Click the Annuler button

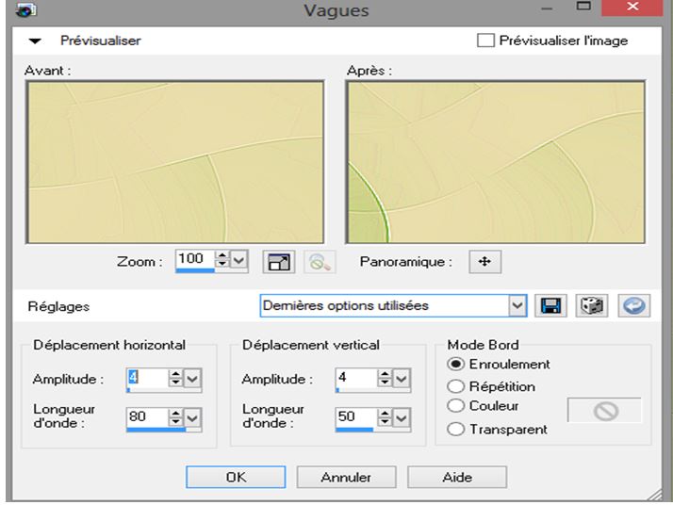(x=346, y=477)
